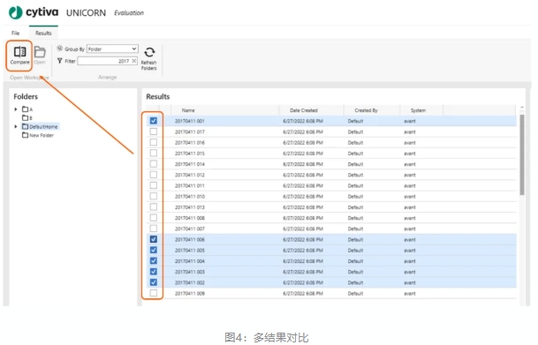Image resolution: width=538 pixels, height=345 pixels.
Task: Uncheck result 20170411 002
Action: pos(154,282)
